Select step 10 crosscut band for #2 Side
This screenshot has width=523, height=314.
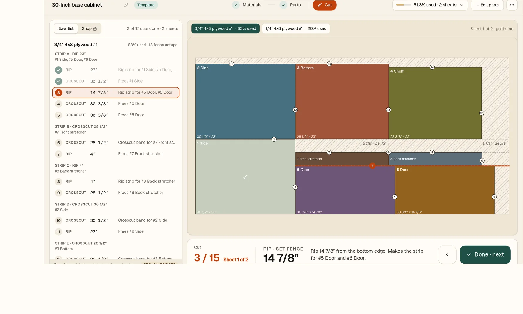coord(116,220)
